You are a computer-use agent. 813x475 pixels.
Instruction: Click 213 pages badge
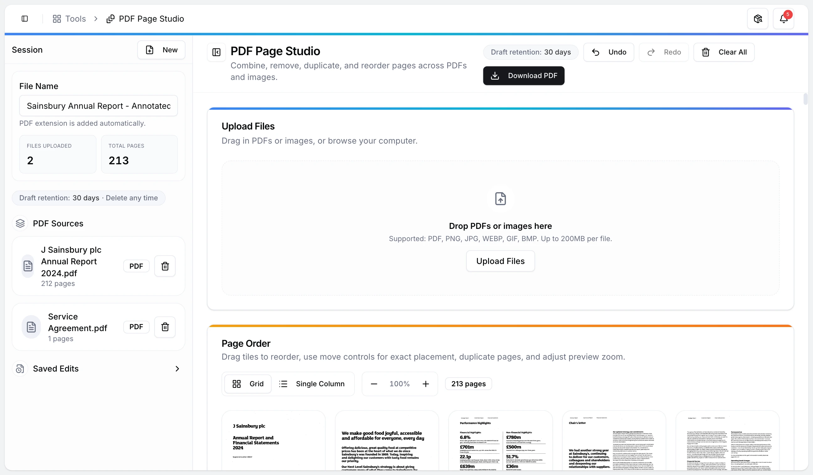468,384
